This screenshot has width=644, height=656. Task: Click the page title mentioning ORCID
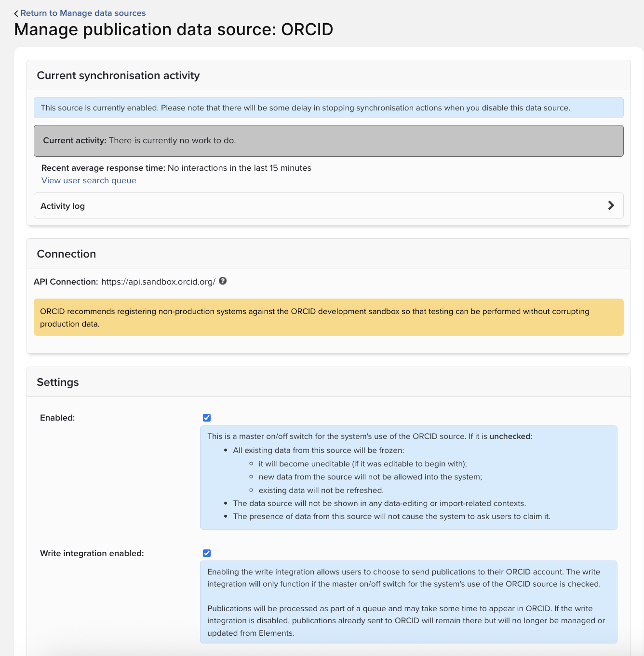coord(174,29)
